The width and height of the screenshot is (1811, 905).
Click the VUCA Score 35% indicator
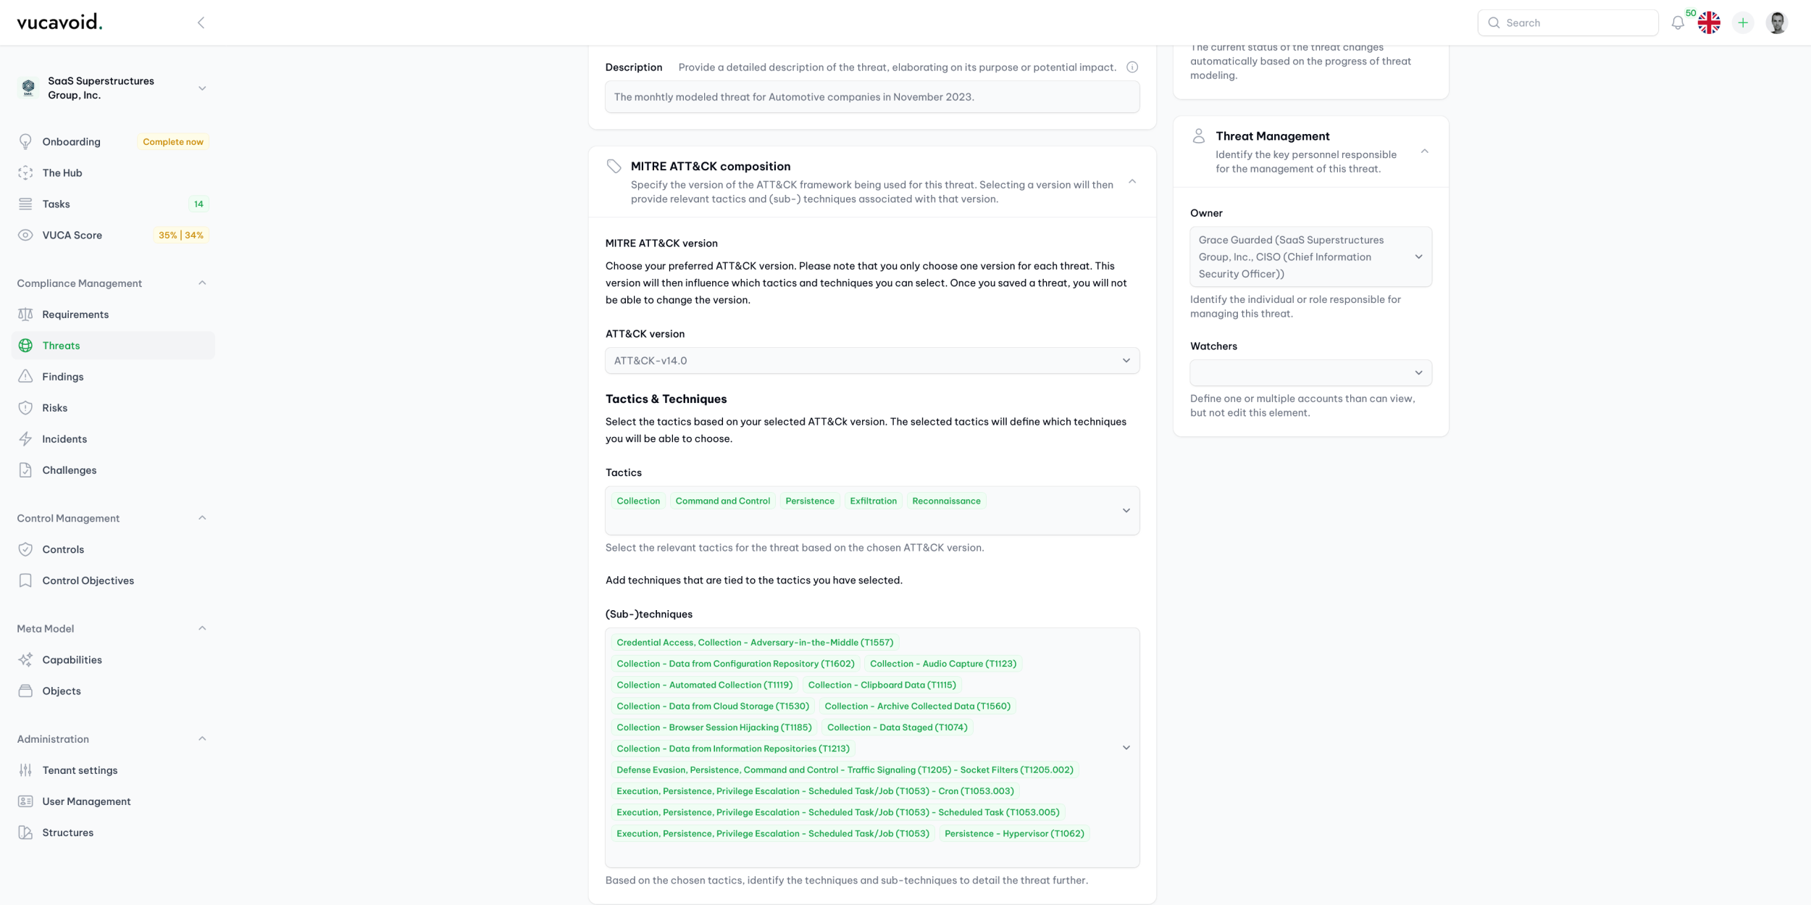[181, 235]
